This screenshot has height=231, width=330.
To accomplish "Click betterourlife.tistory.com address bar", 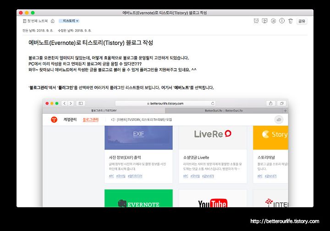I will tap(165, 103).
